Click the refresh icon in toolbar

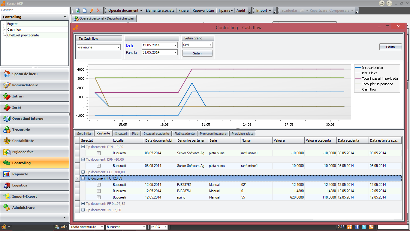tap(78, 11)
